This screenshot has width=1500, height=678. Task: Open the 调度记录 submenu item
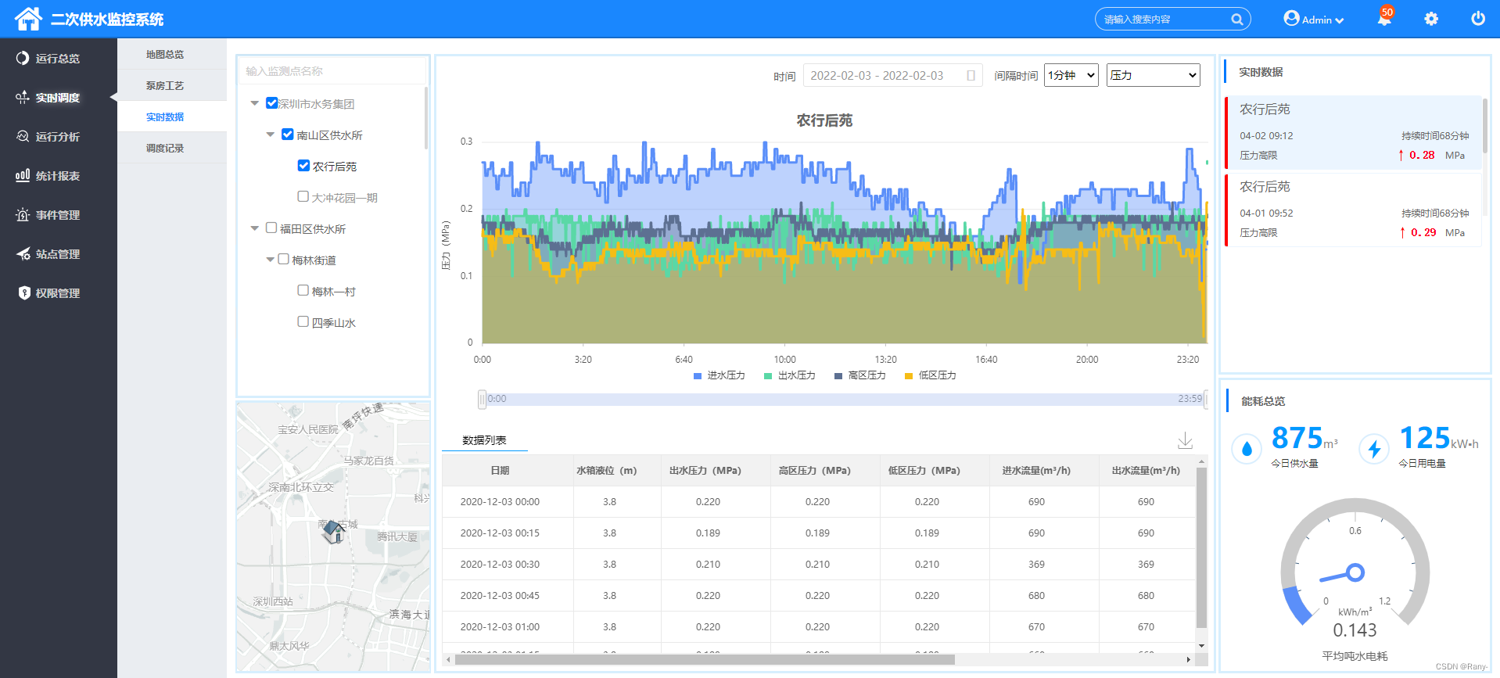pyautogui.click(x=165, y=149)
